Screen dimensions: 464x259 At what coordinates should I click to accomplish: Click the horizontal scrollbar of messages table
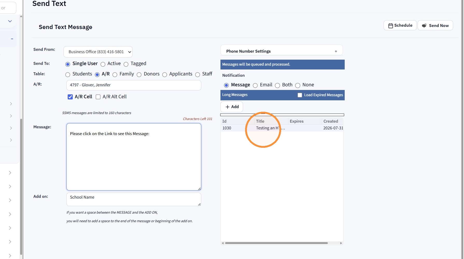276,243
